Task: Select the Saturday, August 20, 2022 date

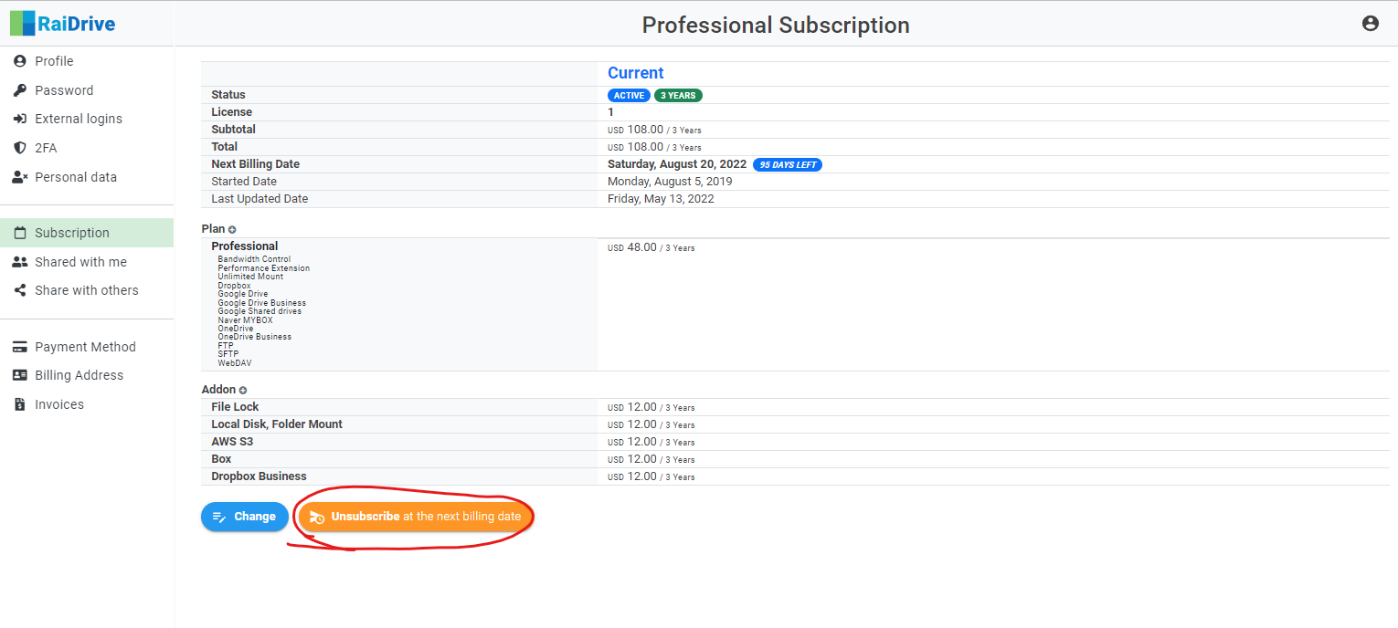Action: tap(677, 164)
